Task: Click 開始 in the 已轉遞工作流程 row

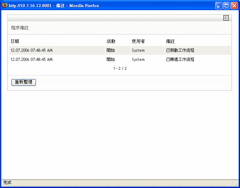Action: (x=111, y=59)
